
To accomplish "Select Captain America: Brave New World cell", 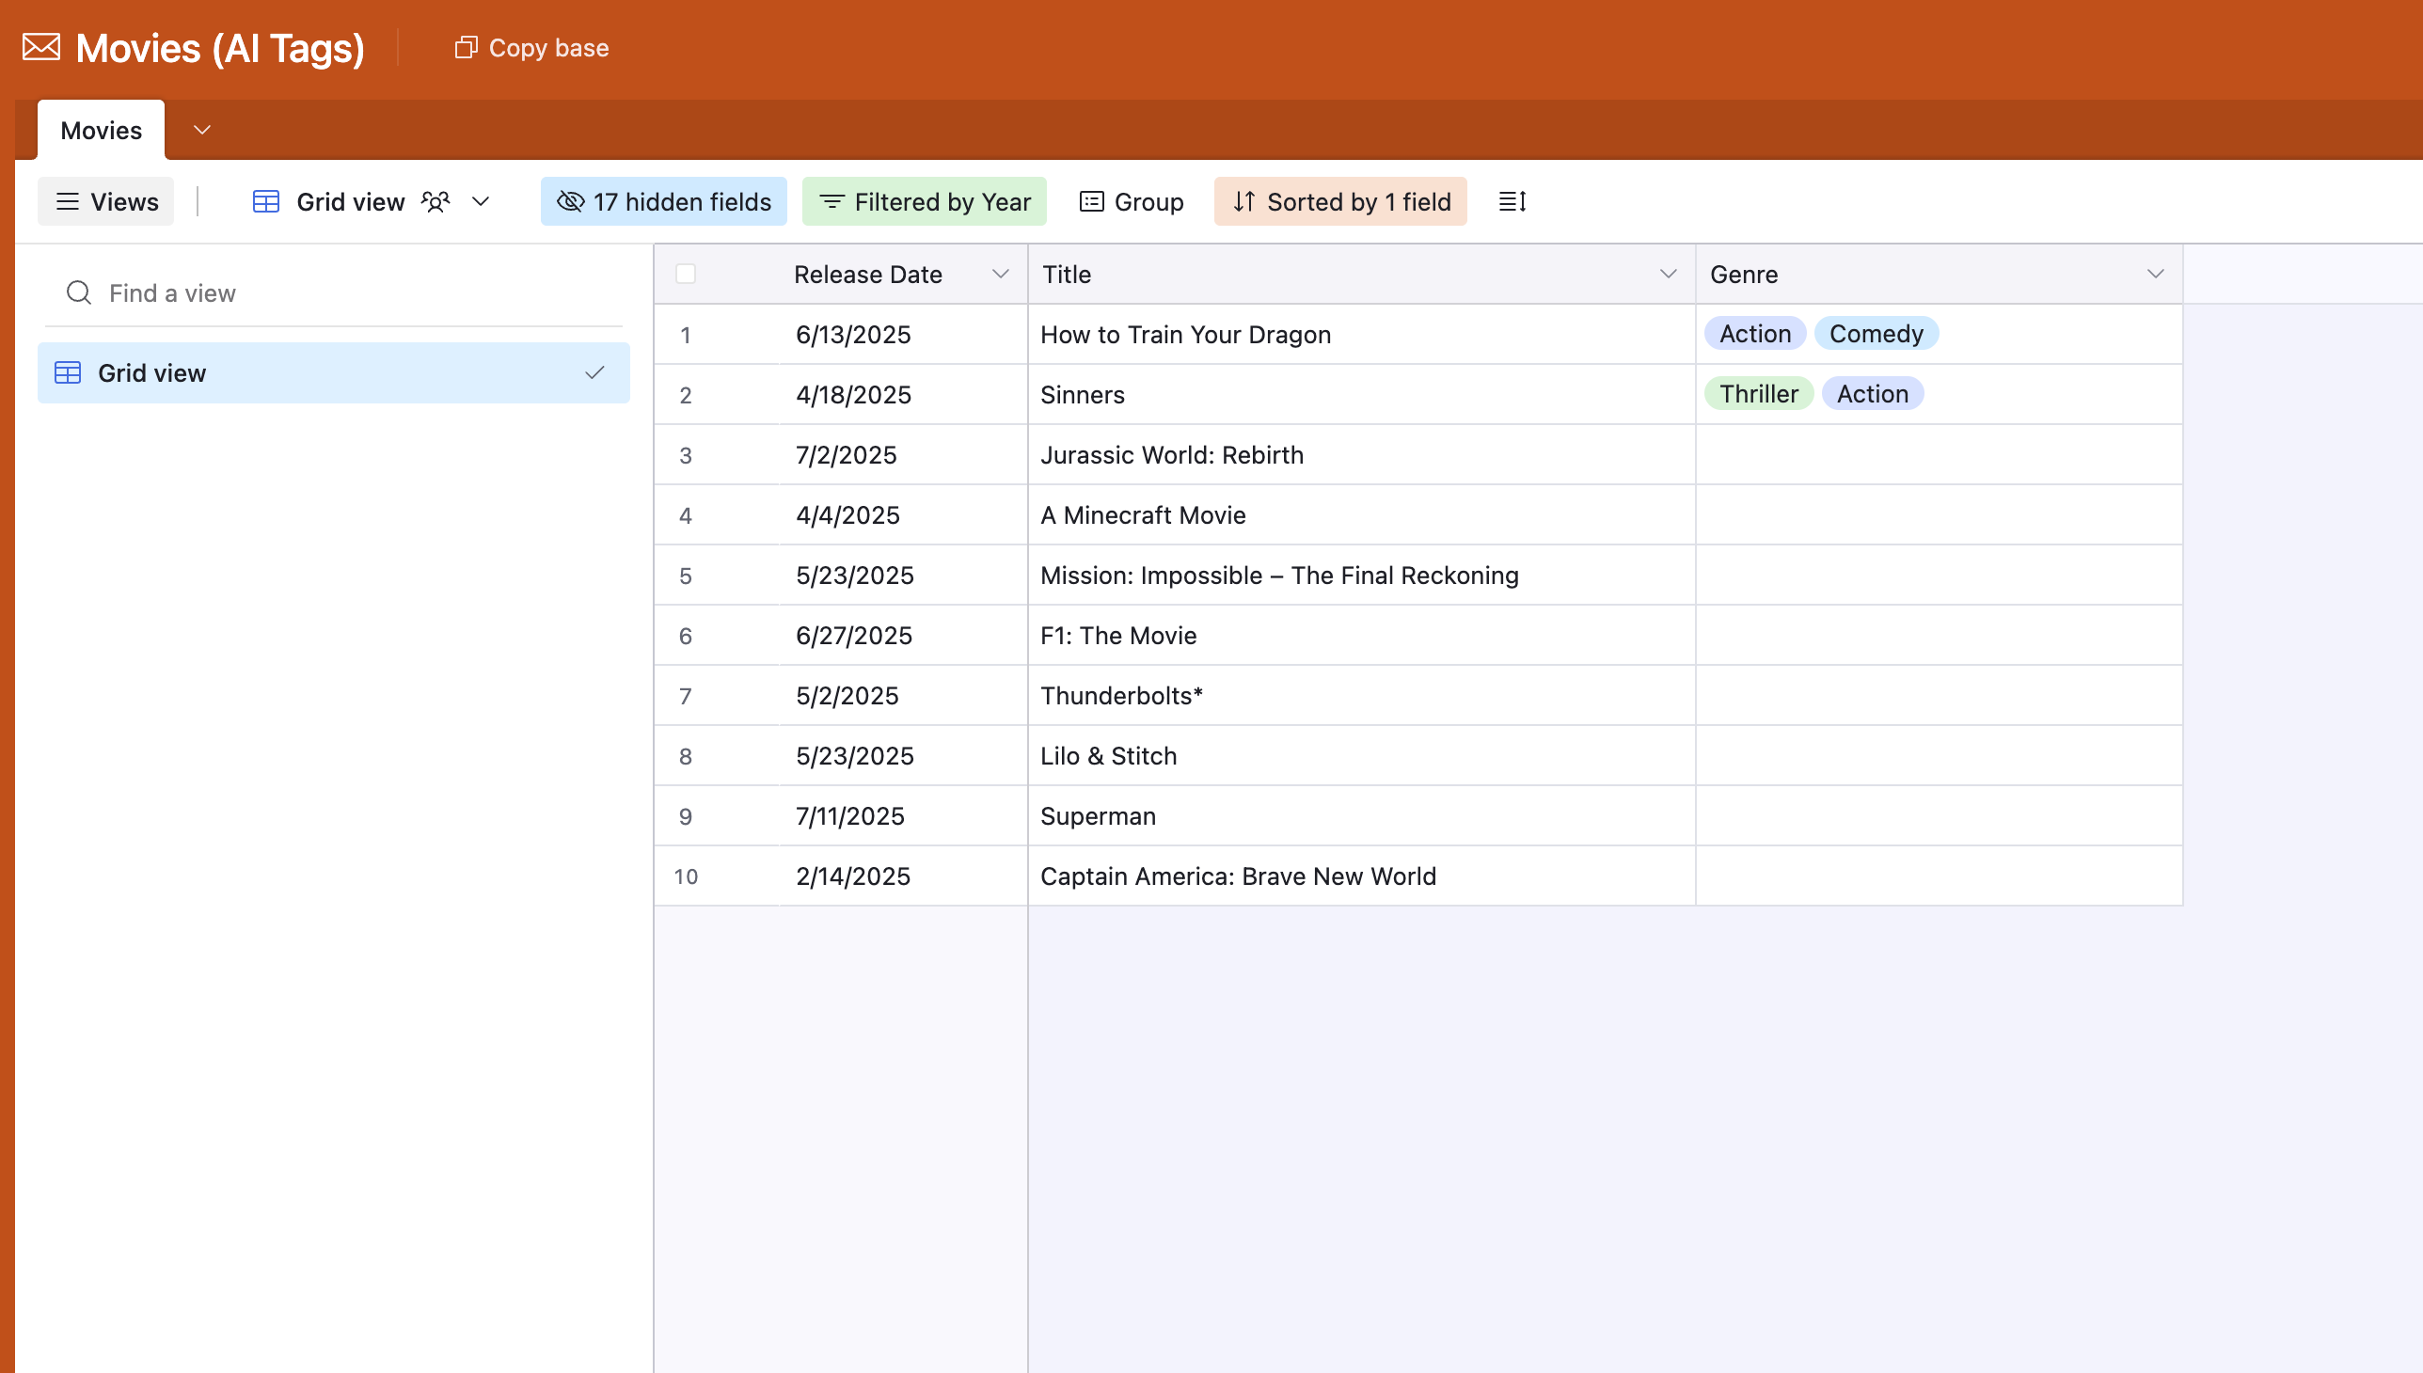I will (x=1362, y=877).
